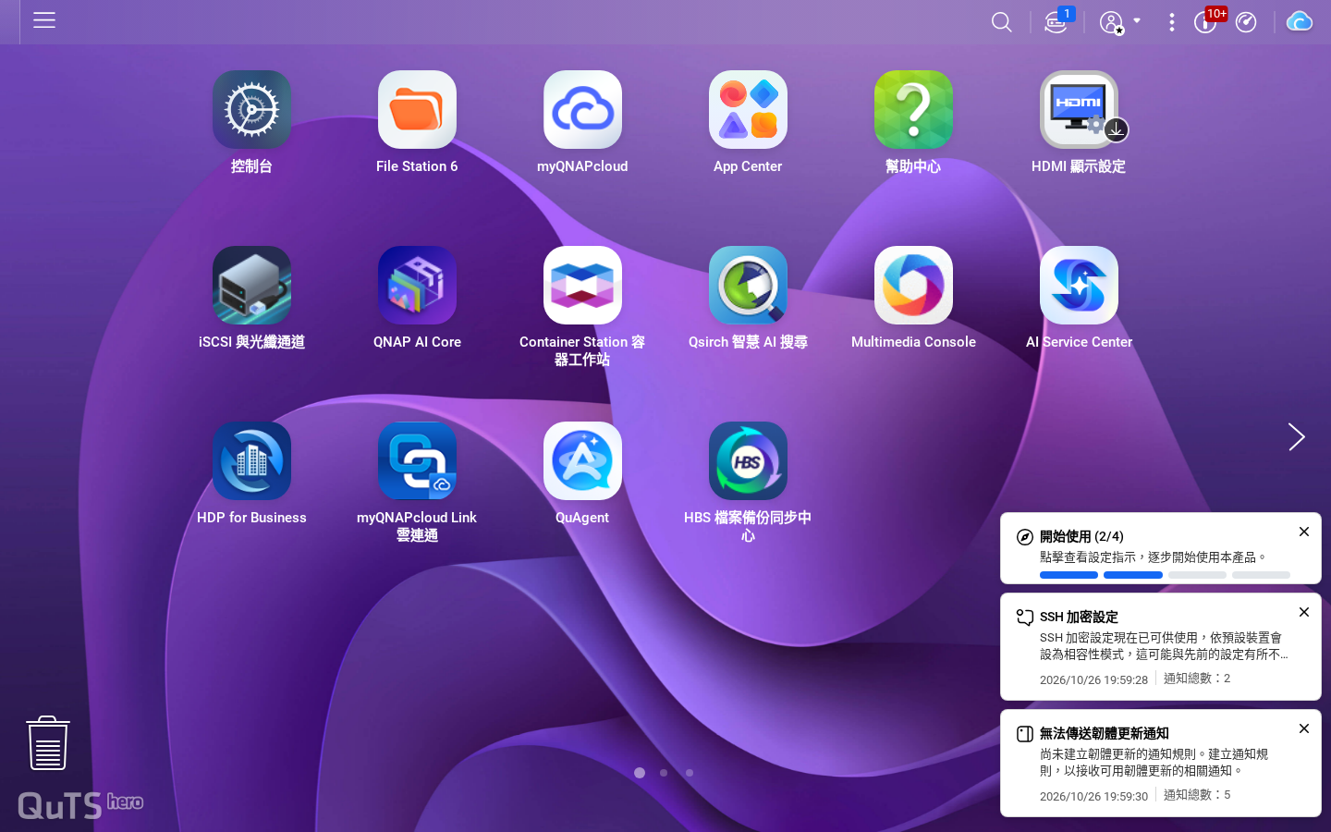Launch myQNAPcloud from the desktop
The width and height of the screenshot is (1331, 832).
coord(582,110)
